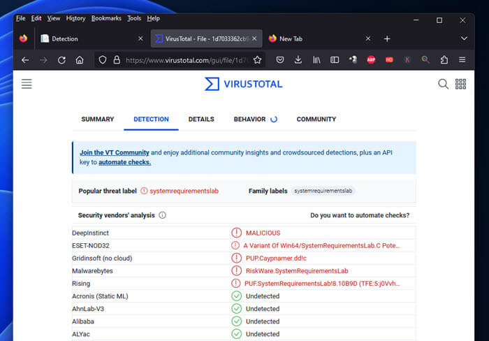This screenshot has height=341, width=489.
Task: Open the Library bookmarks icon
Action: (x=316, y=59)
